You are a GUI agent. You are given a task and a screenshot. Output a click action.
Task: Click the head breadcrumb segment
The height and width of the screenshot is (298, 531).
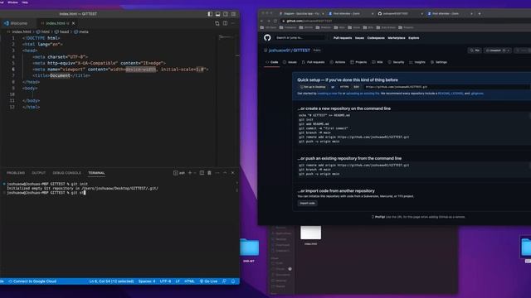(61, 31)
